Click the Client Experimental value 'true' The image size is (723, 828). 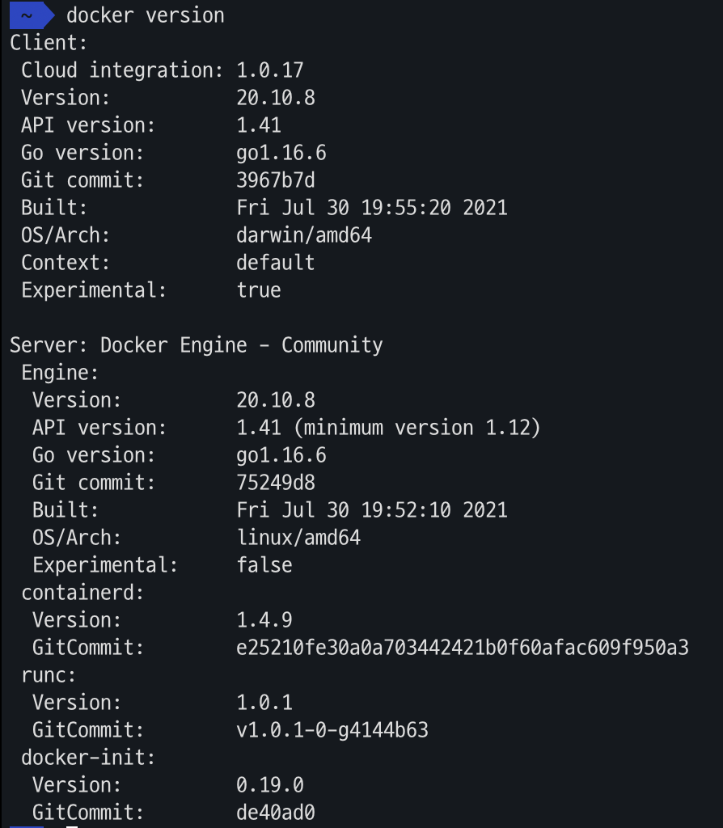click(259, 290)
